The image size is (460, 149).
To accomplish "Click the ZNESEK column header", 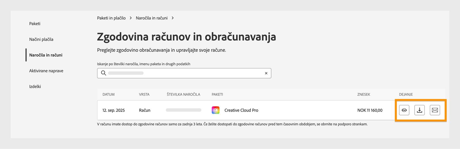I will 364,94.
